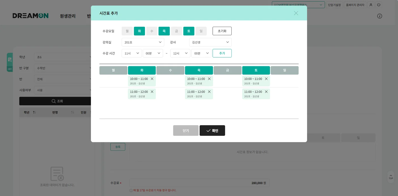
Task: Click the 등록 button behind the dialog
Action: tap(118, 147)
